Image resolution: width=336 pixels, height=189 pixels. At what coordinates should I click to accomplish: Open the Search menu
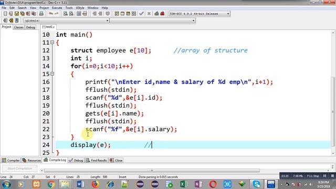pos(22,8)
